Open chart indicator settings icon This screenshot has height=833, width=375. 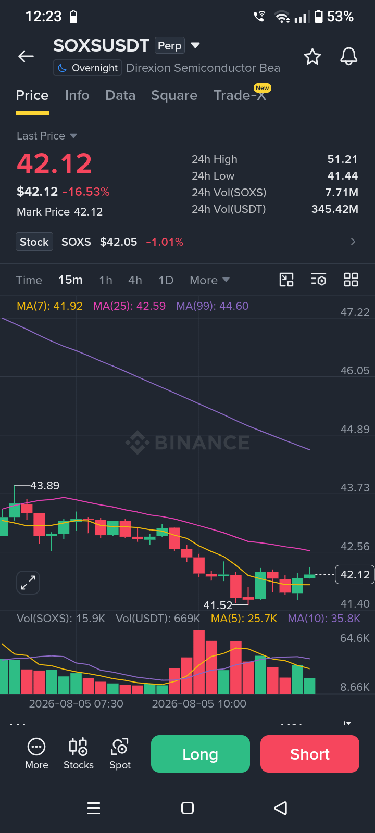click(x=319, y=280)
